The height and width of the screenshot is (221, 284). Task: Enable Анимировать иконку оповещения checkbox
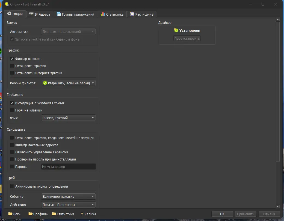click(x=12, y=186)
